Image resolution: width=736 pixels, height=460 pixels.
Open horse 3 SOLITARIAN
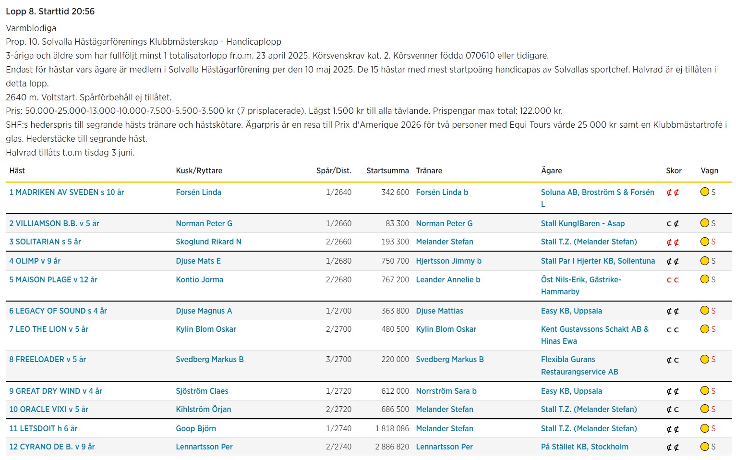(x=45, y=242)
